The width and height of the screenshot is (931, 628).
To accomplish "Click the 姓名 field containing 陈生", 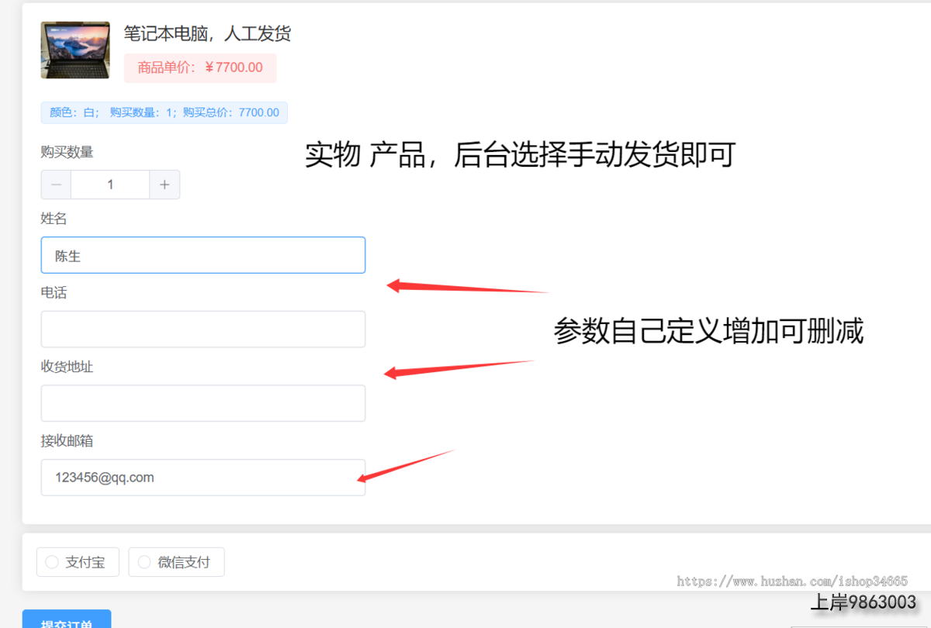I will 202,255.
